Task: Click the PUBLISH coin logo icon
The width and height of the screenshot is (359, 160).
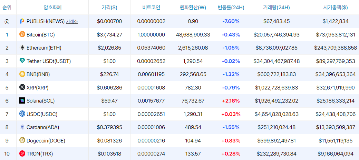Action: 22,21
